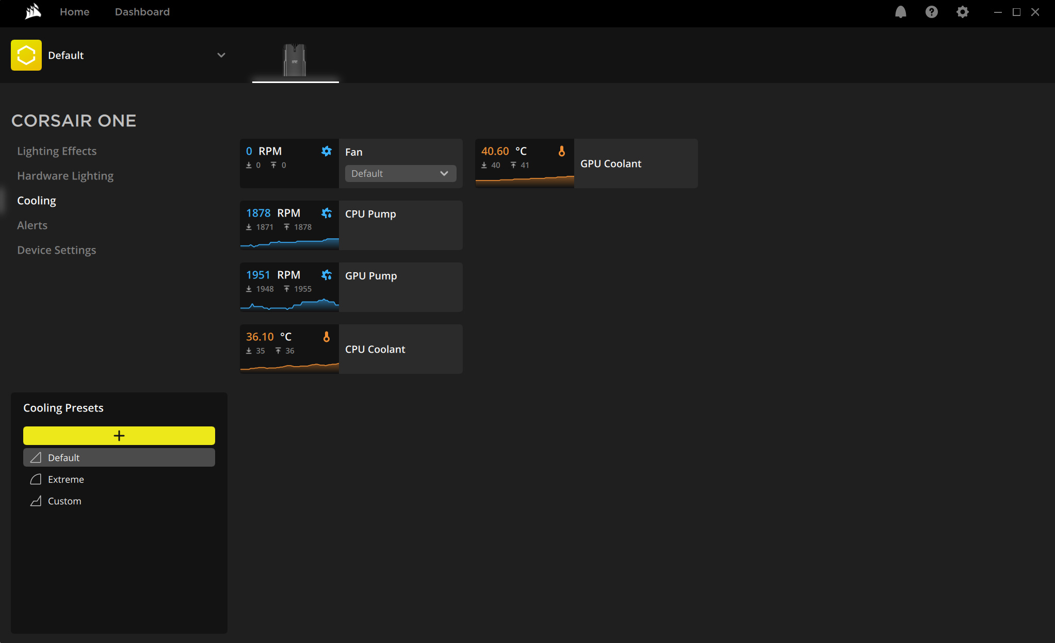Open the help question mark icon
This screenshot has width=1055, height=643.
pyautogui.click(x=931, y=12)
